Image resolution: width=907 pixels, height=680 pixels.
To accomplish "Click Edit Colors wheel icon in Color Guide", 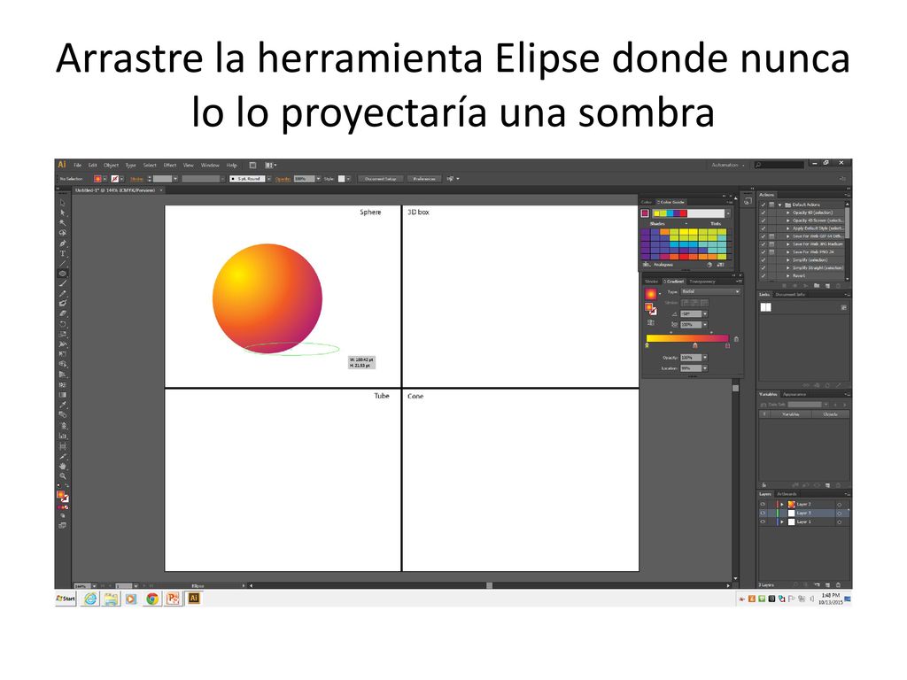I will [x=709, y=264].
